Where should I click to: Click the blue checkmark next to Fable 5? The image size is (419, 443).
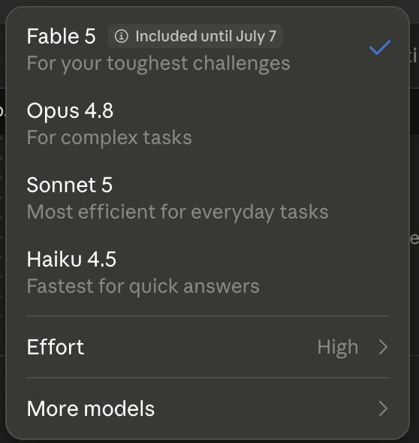(x=380, y=47)
